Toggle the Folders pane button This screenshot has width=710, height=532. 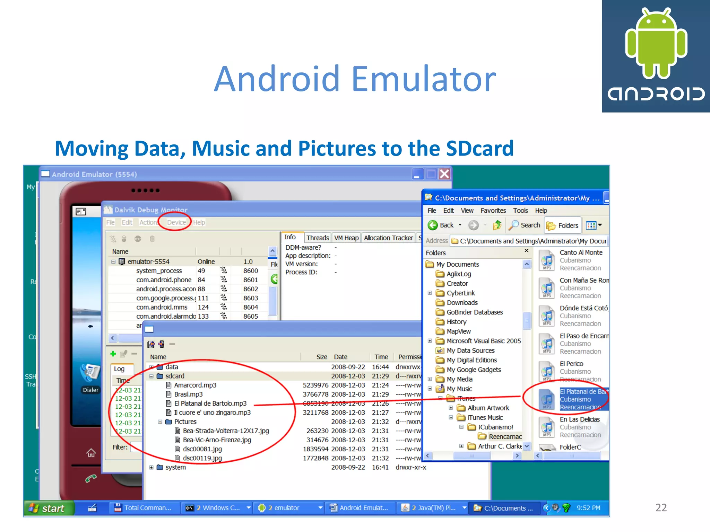pos(563,225)
